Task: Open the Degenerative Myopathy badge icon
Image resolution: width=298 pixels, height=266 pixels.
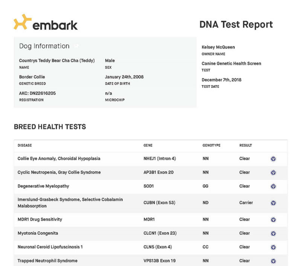Action: [273, 186]
